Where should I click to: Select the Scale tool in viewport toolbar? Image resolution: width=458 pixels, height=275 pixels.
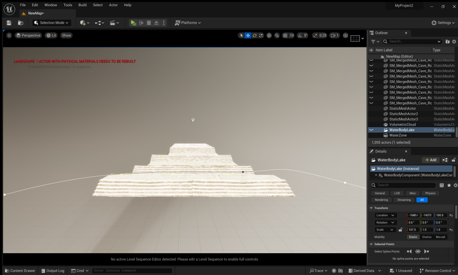[x=261, y=35]
